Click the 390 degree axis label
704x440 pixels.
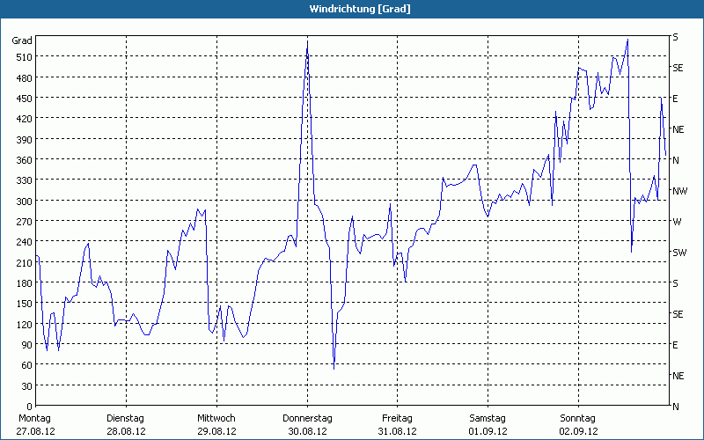[25, 140]
